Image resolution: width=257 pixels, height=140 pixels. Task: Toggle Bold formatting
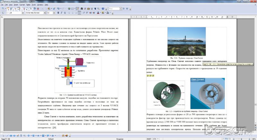58,13
